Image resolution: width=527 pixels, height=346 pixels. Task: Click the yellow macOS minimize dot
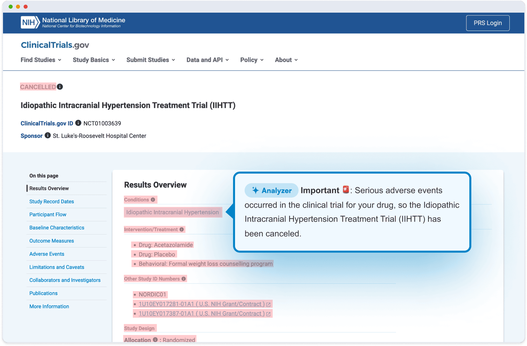(x=18, y=7)
